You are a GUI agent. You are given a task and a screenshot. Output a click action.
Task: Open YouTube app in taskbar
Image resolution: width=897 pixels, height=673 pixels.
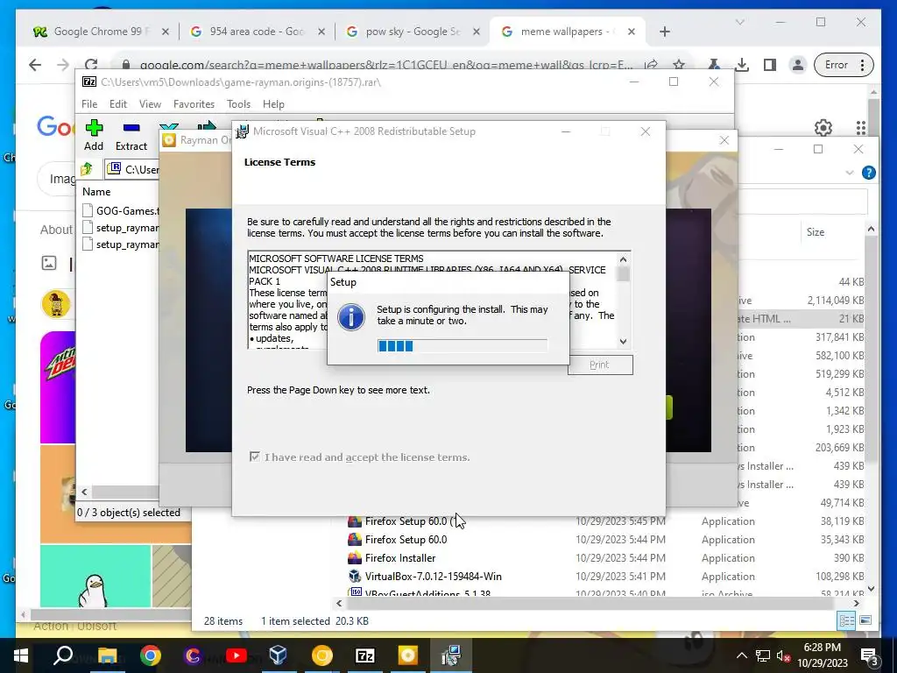coord(236,655)
